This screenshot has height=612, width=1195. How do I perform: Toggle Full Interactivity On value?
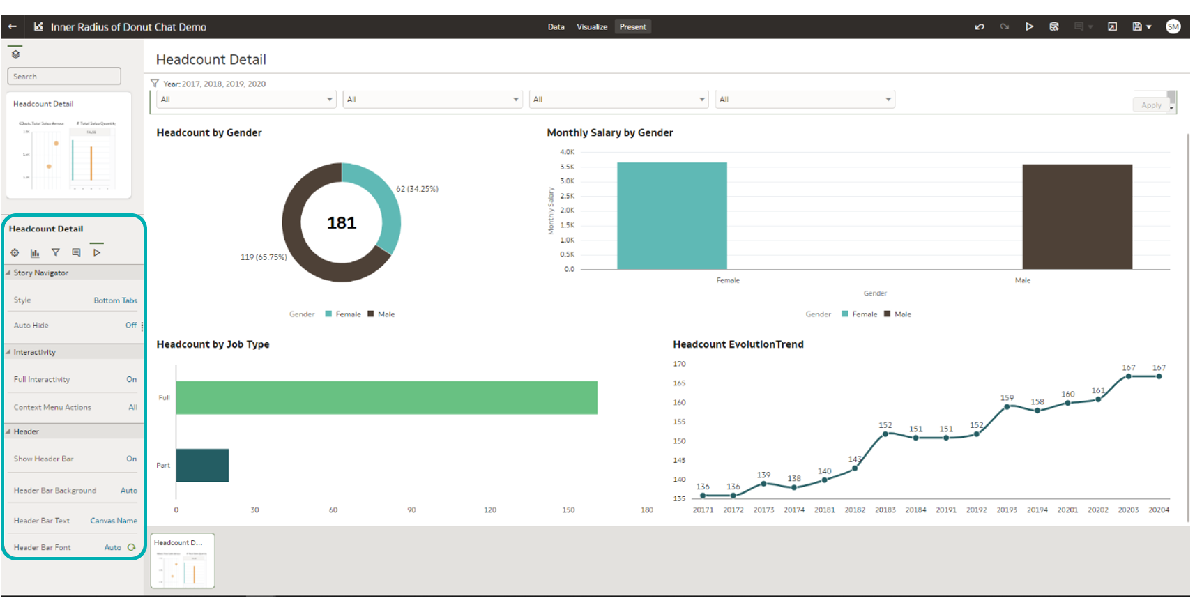pyautogui.click(x=131, y=379)
